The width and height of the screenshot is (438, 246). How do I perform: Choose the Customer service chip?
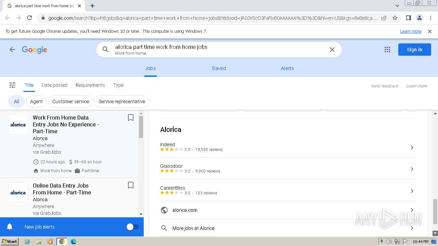coord(70,101)
